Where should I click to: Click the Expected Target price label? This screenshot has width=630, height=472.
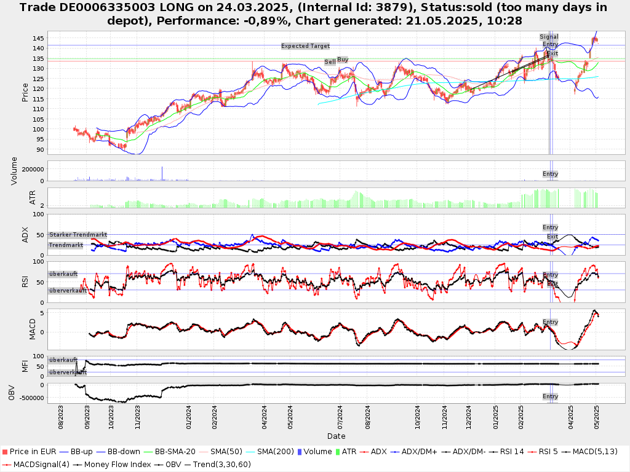tap(305, 46)
